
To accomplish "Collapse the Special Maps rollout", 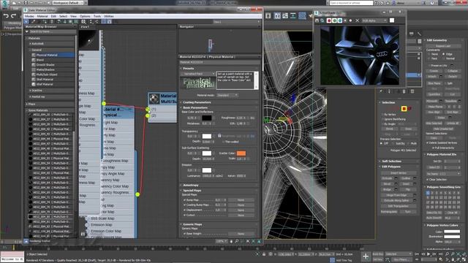I will pos(192,190).
